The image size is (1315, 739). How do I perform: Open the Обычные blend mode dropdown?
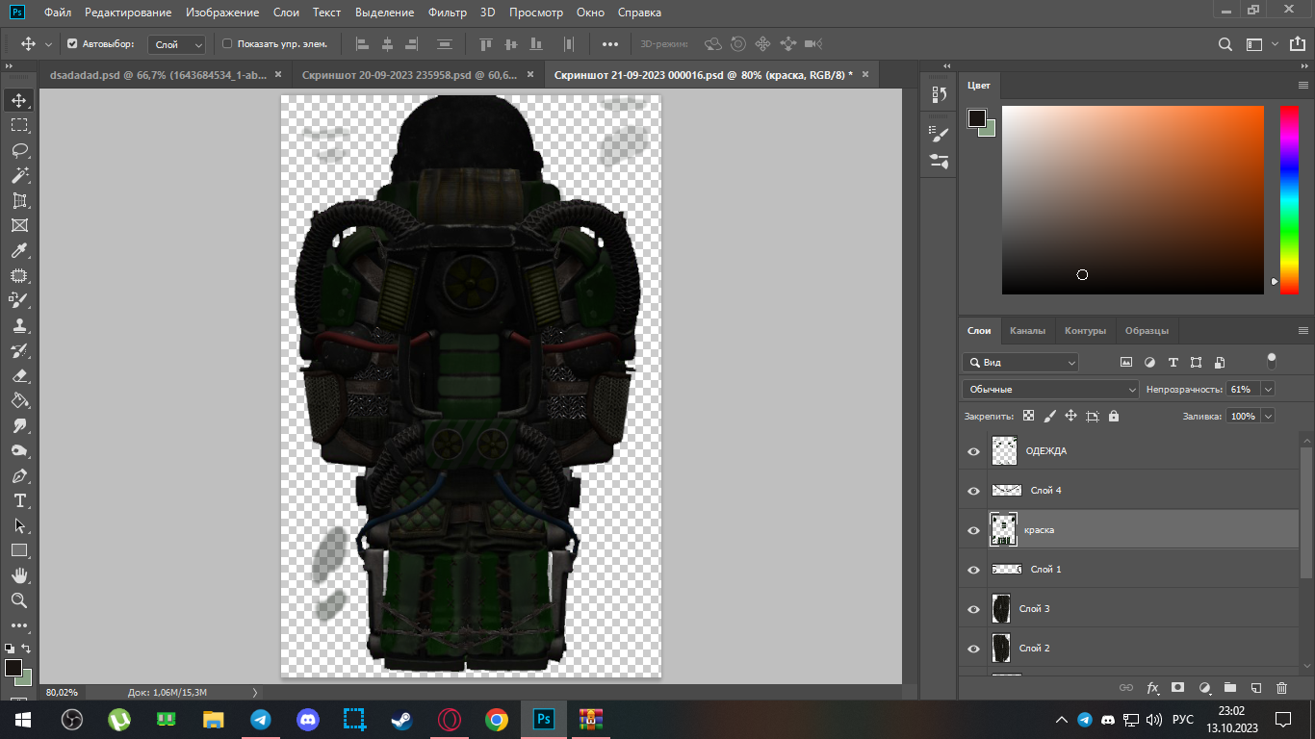pos(1050,389)
